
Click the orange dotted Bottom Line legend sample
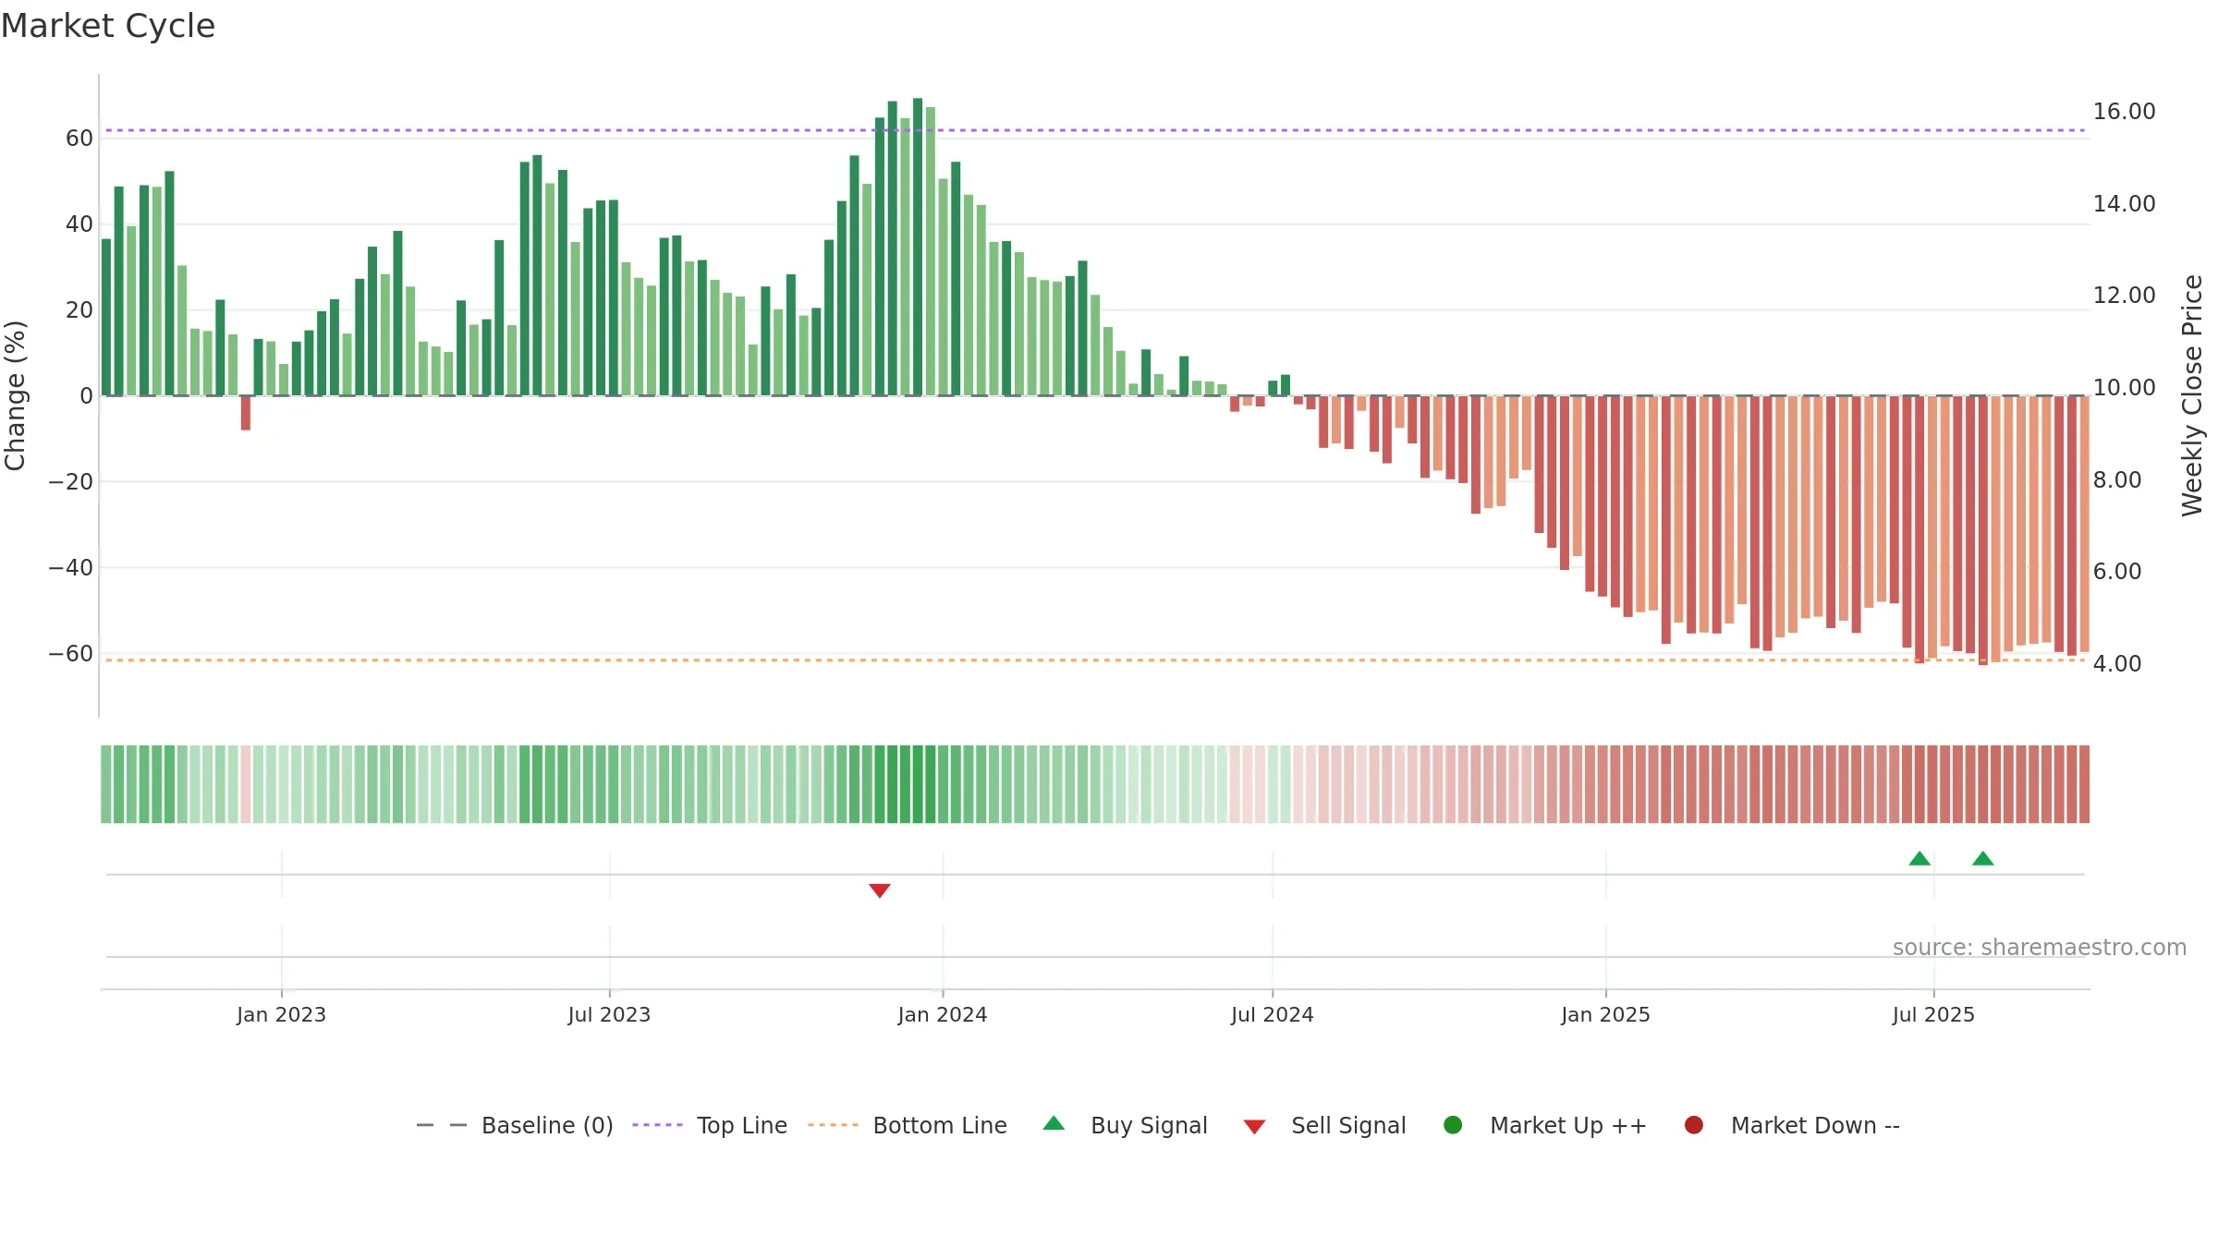[x=833, y=1125]
